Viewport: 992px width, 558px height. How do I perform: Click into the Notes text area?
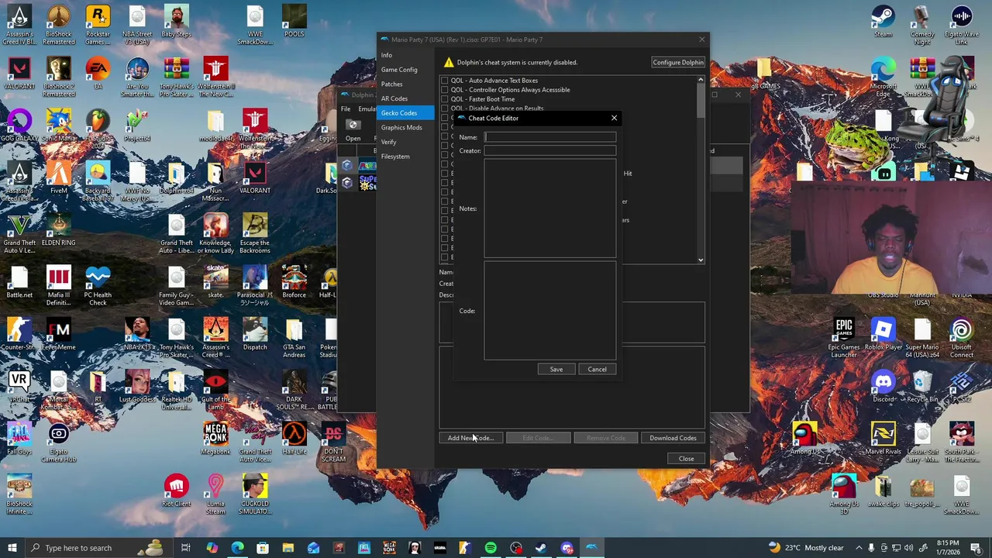tap(550, 208)
